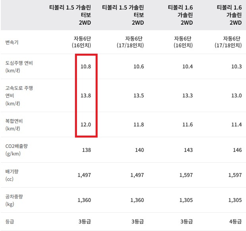Select highway fuel economy value 13.5
This screenshot has width=246, height=231.
click(x=138, y=95)
